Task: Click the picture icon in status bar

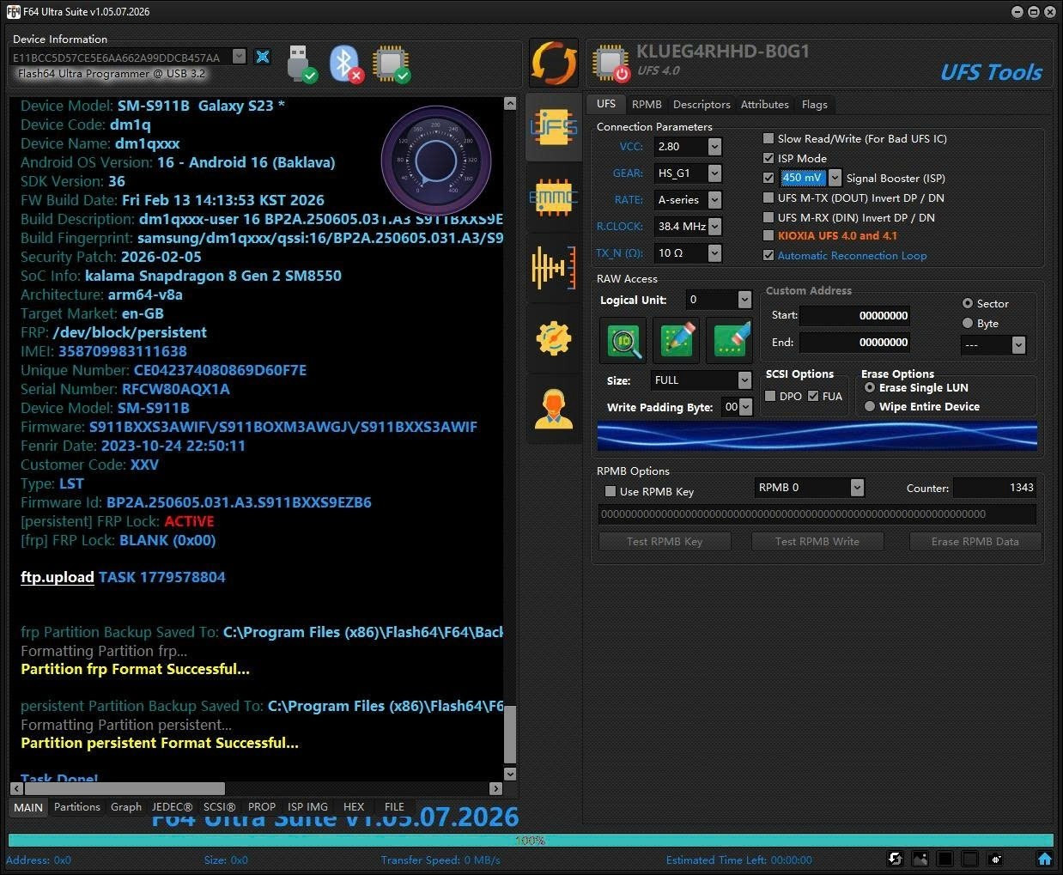Action: tap(920, 859)
